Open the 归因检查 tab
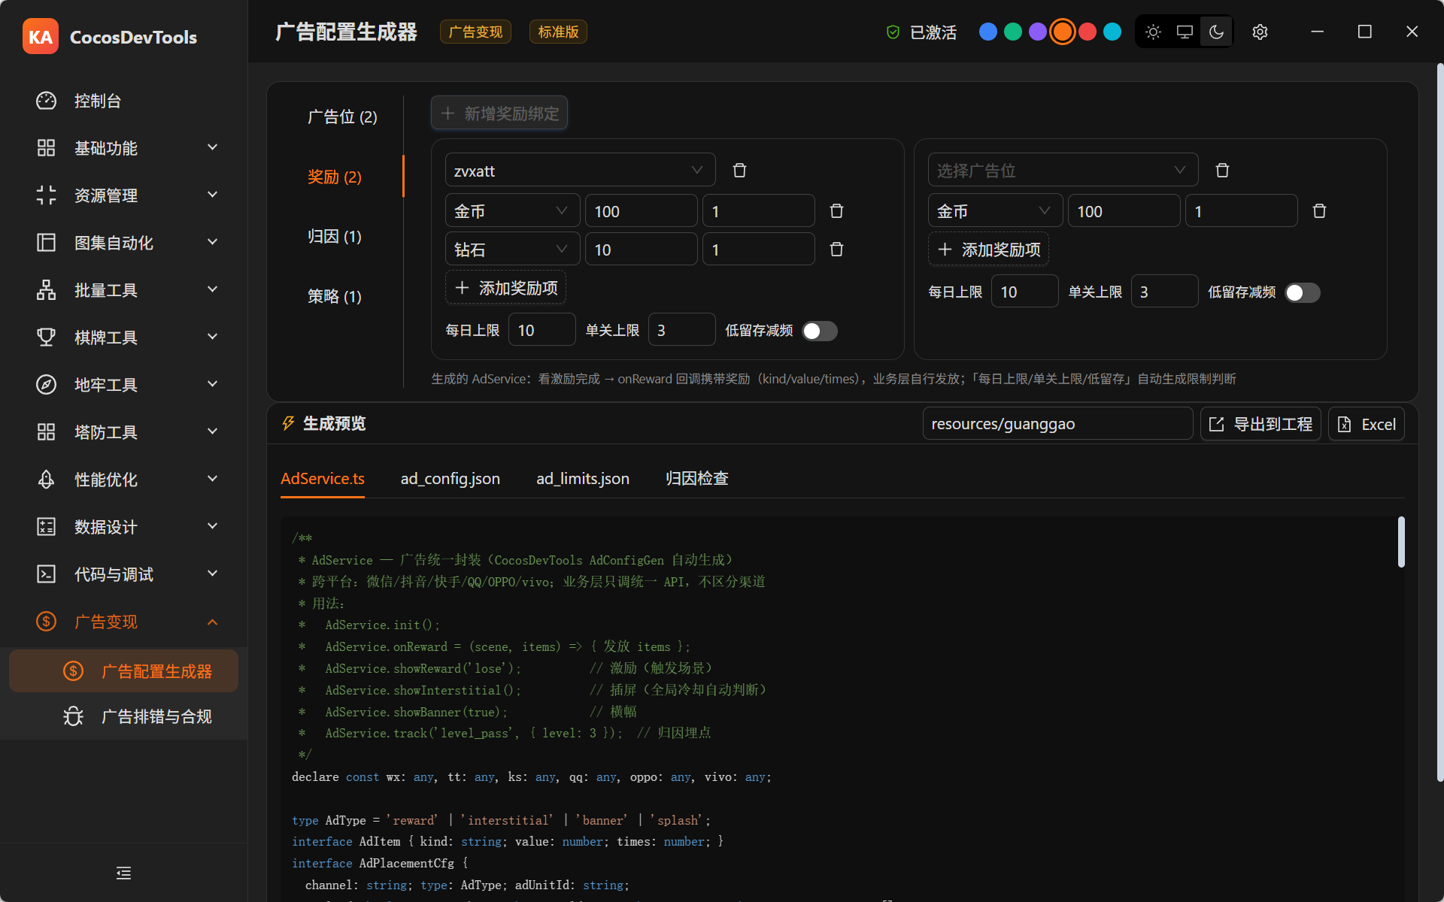 point(696,478)
